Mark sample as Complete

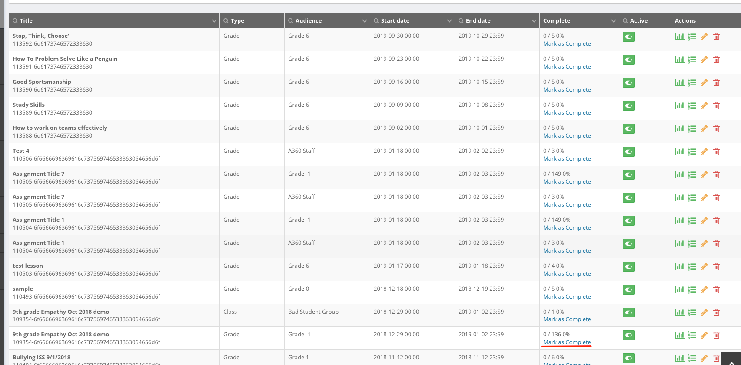[567, 297]
